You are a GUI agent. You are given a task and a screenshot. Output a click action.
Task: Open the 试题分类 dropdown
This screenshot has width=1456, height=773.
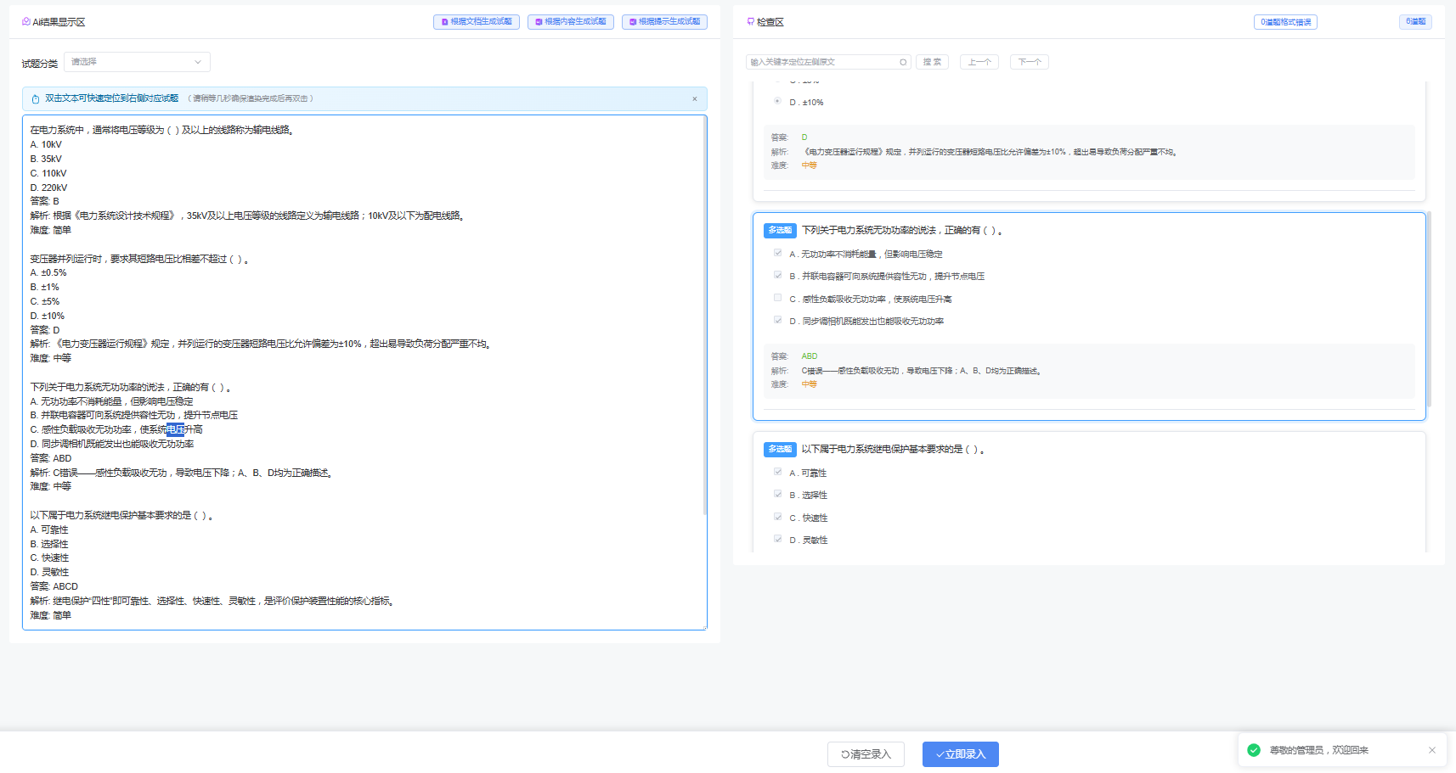(137, 62)
